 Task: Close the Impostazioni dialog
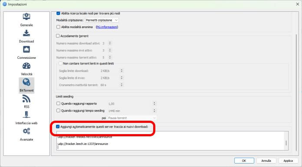[x=298, y=4]
